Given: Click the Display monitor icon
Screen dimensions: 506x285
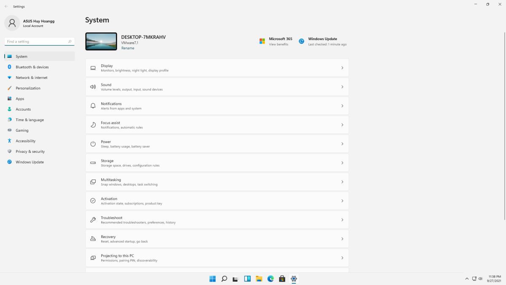Looking at the screenshot, I should point(93,68).
